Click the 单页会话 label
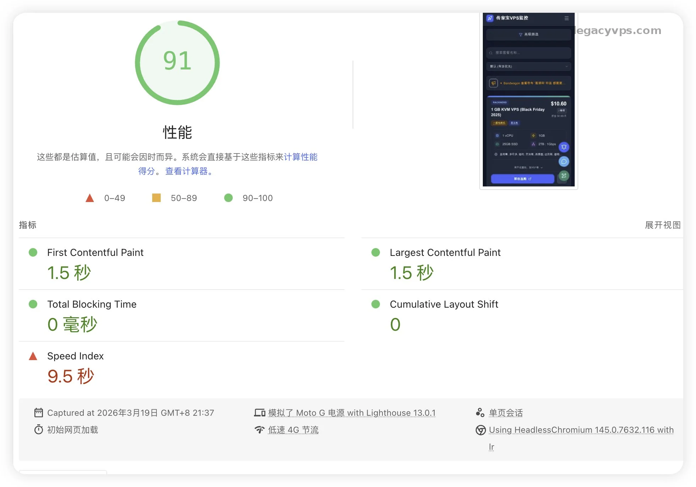Viewport: 696px width, 487px height. (506, 413)
